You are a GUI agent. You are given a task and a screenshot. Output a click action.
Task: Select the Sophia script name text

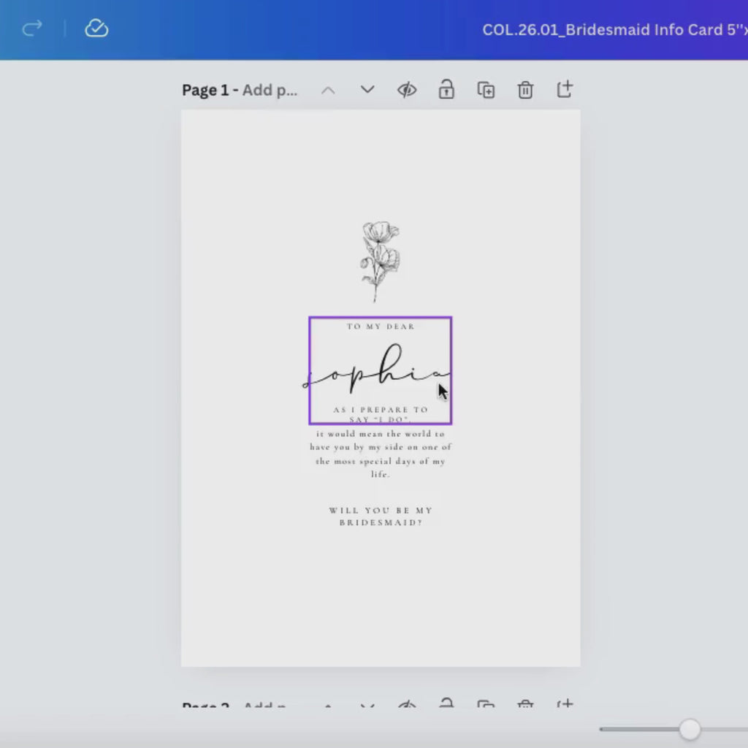tap(377, 369)
